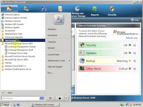Click the search icon beside Start Search
Viewport: 143px width, 107px height.
click(42, 98)
